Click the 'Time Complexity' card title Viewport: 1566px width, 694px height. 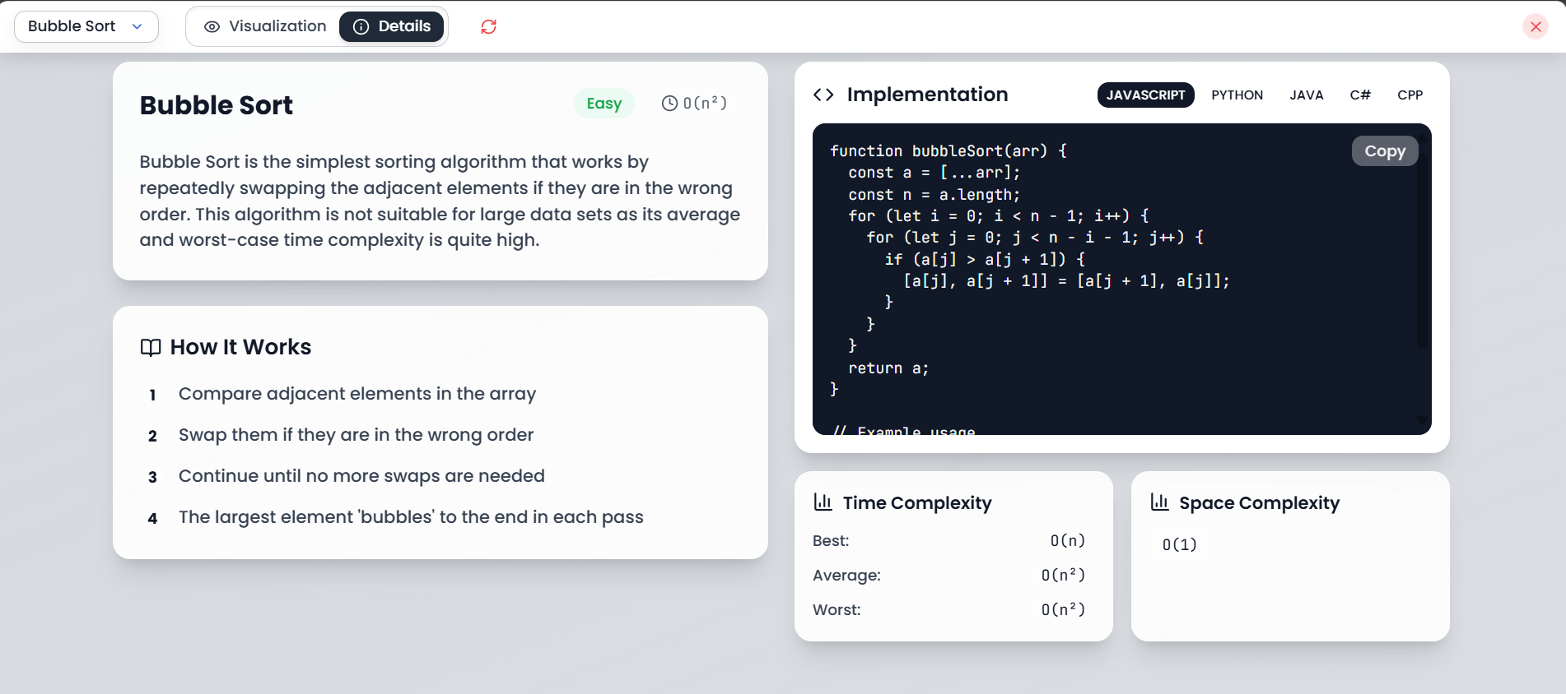click(x=917, y=502)
